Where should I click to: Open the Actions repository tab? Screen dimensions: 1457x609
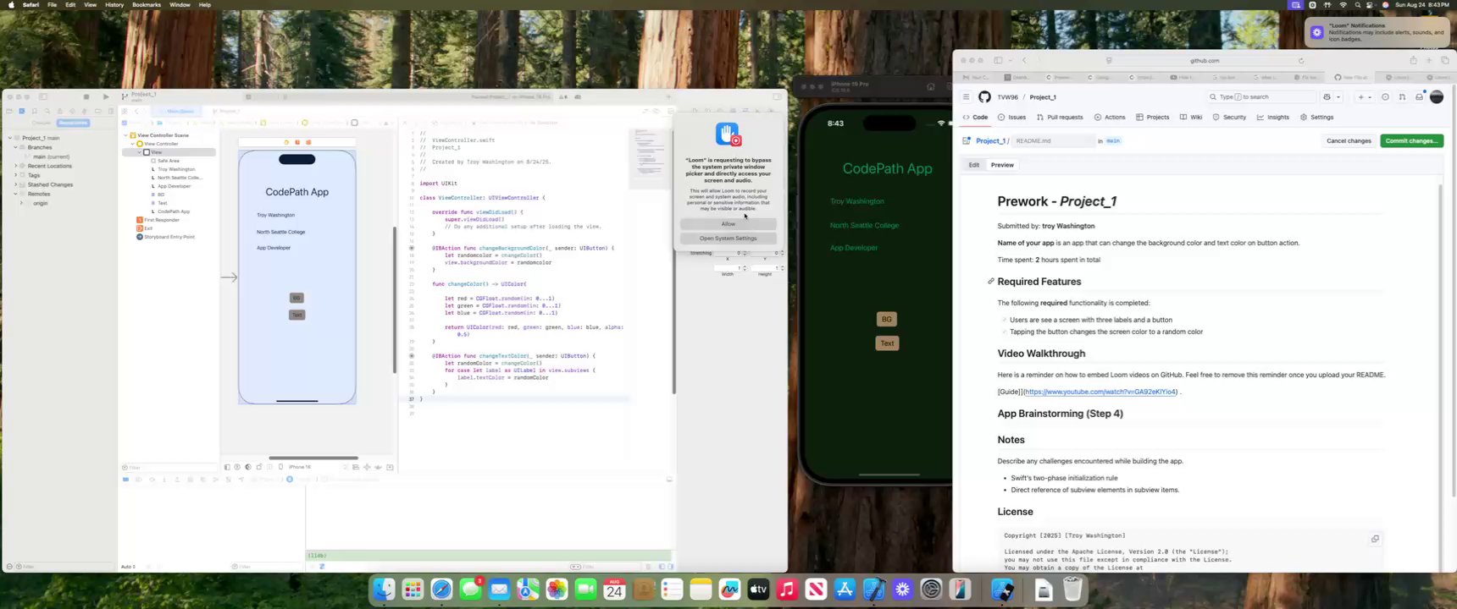point(1110,118)
